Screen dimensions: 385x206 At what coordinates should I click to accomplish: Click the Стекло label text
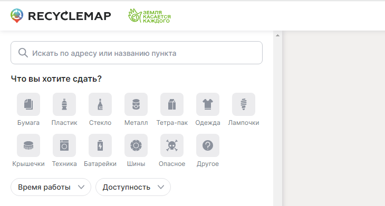click(100, 123)
